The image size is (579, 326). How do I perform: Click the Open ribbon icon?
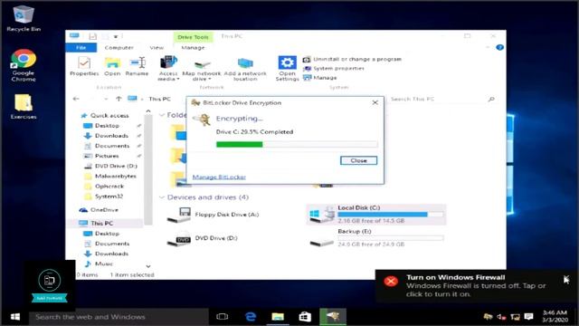(112, 66)
